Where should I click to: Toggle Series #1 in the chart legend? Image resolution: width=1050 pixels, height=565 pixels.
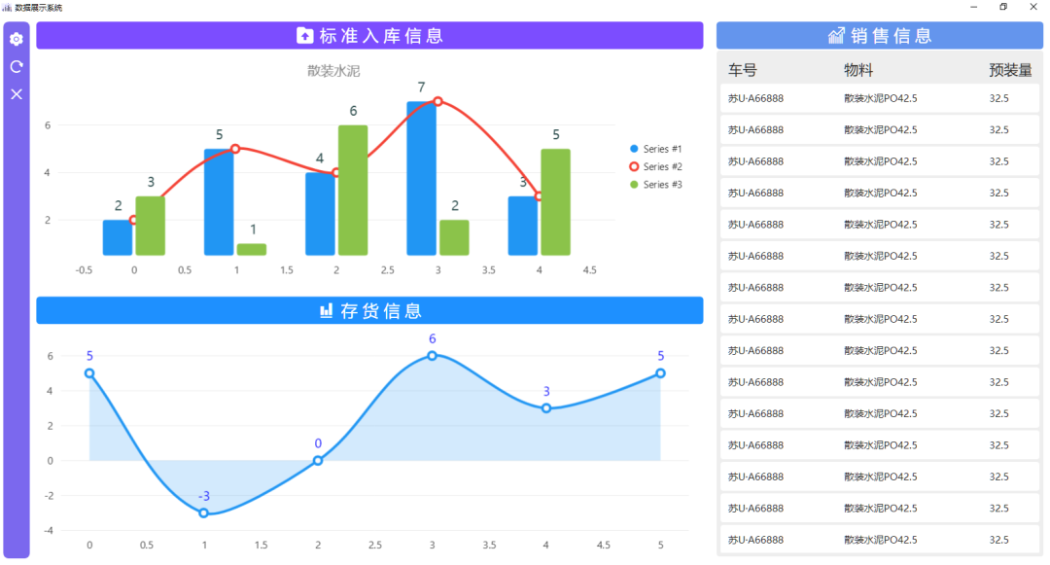(656, 149)
